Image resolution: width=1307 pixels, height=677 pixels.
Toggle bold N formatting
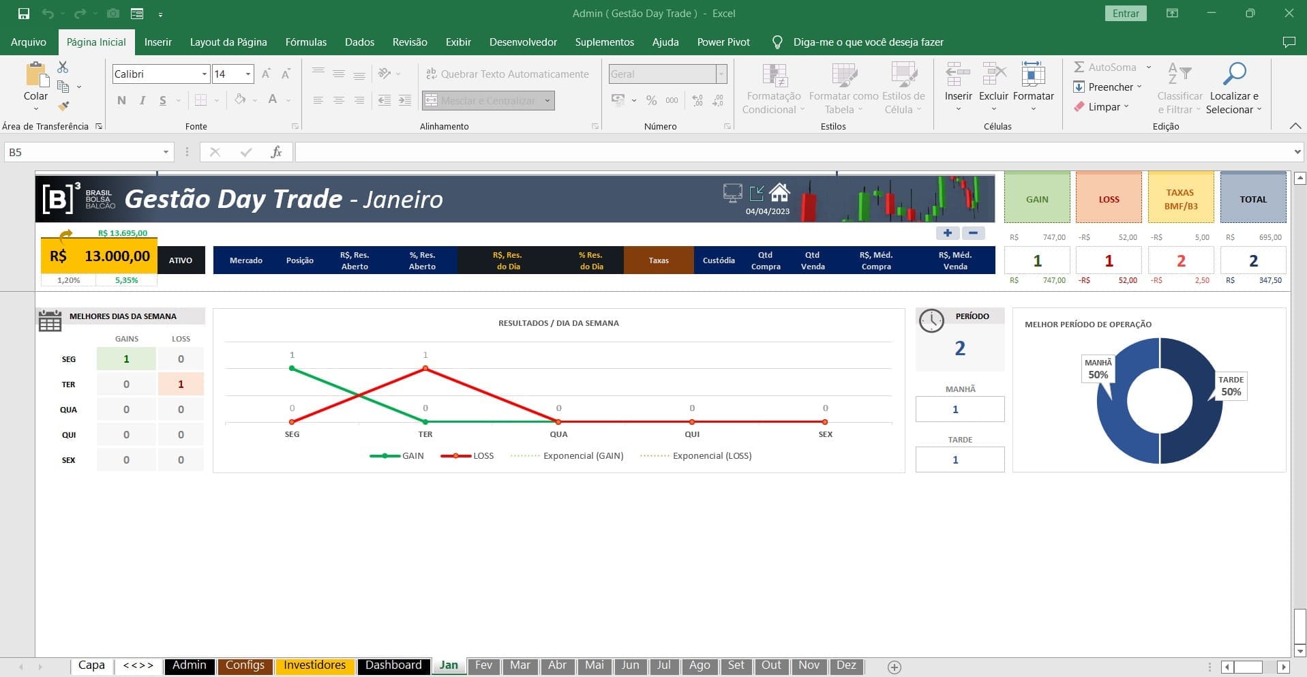121,100
